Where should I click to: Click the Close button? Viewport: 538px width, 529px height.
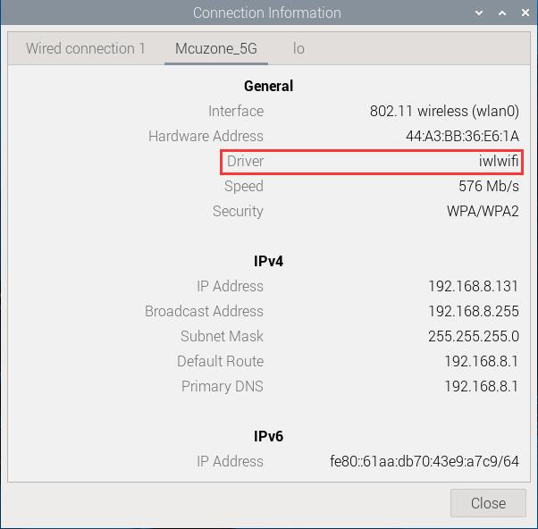coord(488,503)
